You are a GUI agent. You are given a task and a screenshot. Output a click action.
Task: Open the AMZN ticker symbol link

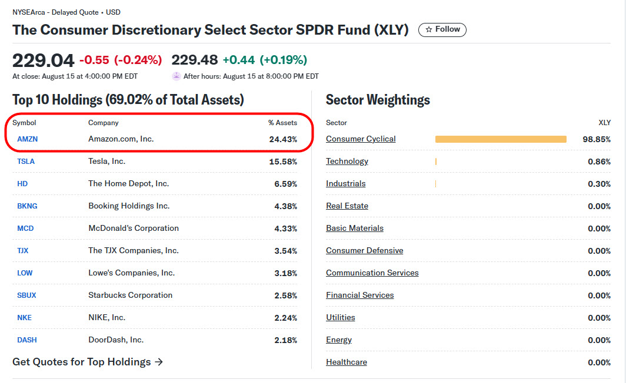[27, 139]
